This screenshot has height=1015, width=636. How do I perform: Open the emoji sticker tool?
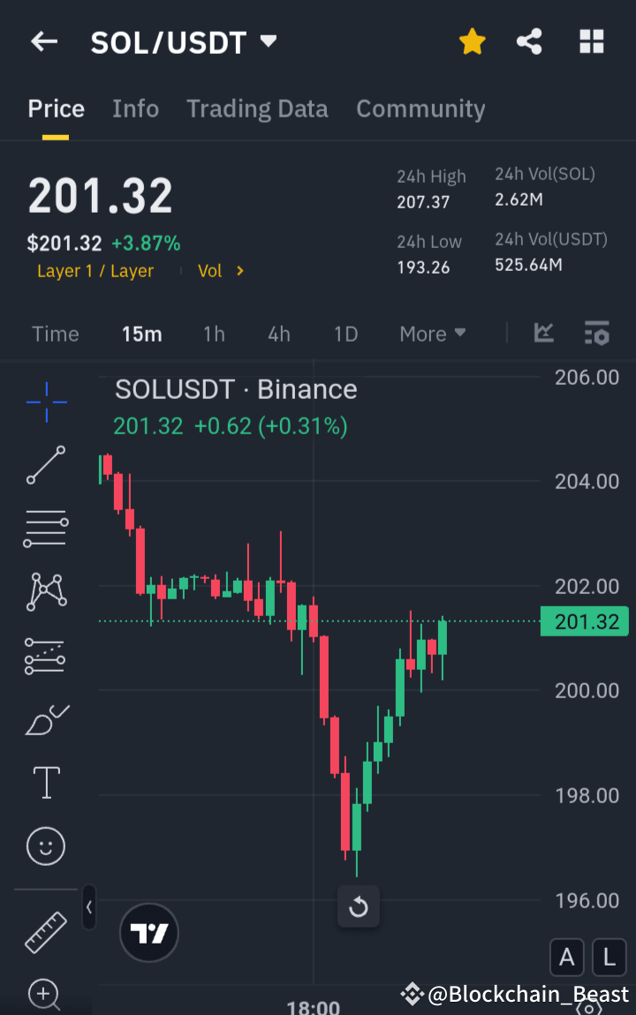[x=45, y=846]
